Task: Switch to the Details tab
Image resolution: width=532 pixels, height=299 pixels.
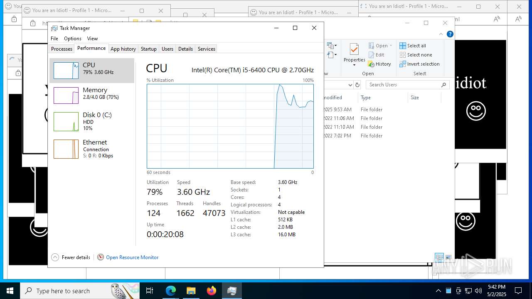Action: pos(185,49)
